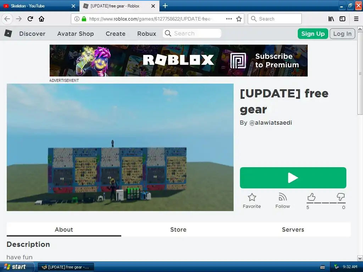This screenshot has width=363, height=272.
Task: Focus the Firefox search box
Action: point(275,19)
